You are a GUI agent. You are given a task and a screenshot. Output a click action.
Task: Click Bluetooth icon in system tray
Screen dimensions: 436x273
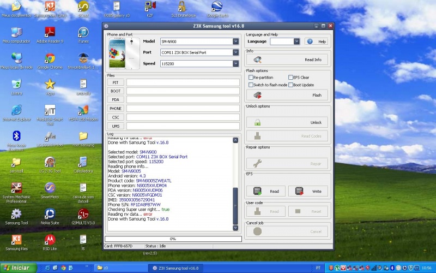click(x=392, y=268)
